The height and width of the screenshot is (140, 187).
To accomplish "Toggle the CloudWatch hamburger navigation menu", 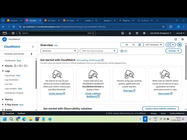I will pyautogui.click(x=4, y=39).
